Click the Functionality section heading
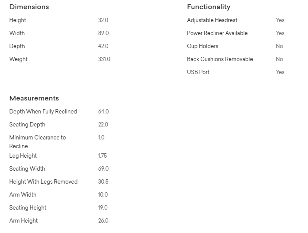308x233 pixels. point(209,7)
